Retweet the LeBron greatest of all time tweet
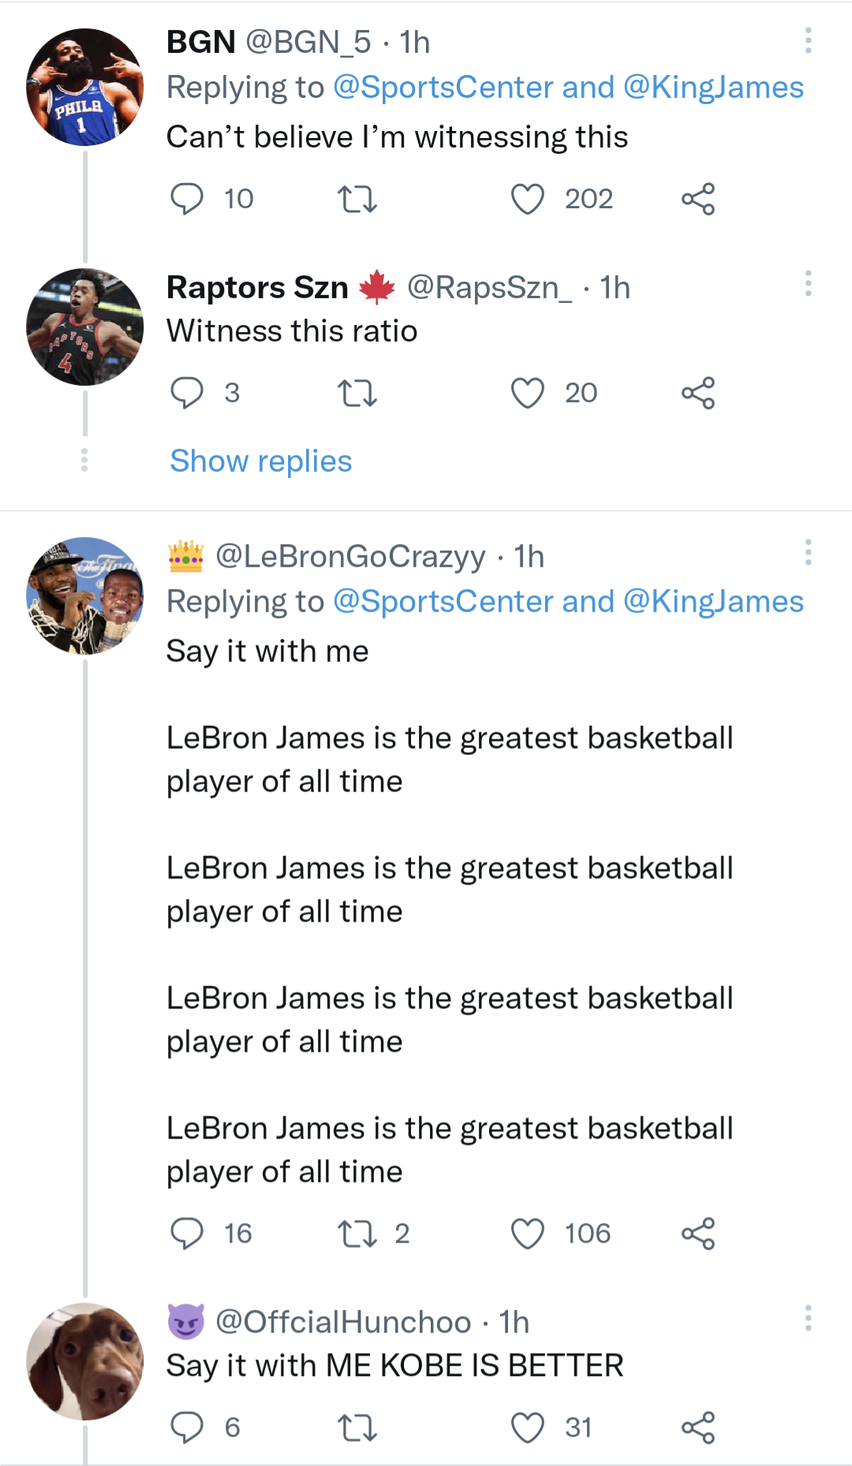This screenshot has height=1466, width=852. pyautogui.click(x=357, y=1234)
